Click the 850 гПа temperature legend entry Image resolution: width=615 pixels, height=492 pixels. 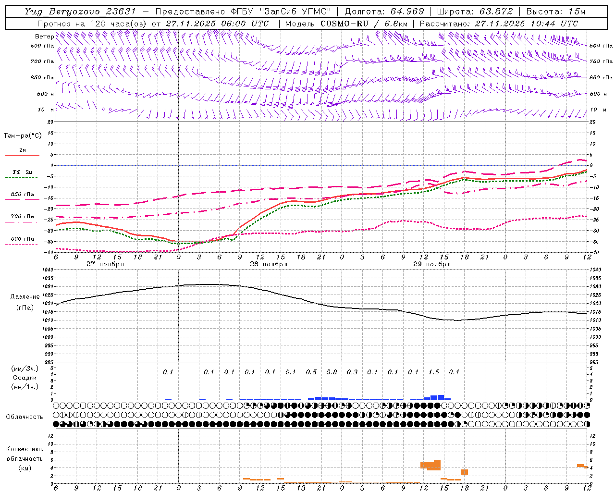[x=23, y=195]
